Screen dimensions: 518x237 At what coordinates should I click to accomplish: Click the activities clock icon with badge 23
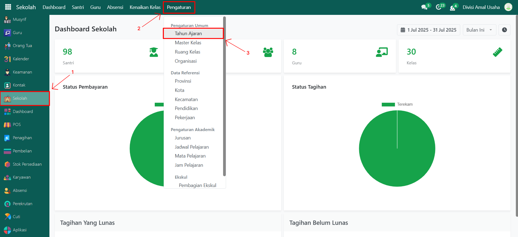coord(439,7)
